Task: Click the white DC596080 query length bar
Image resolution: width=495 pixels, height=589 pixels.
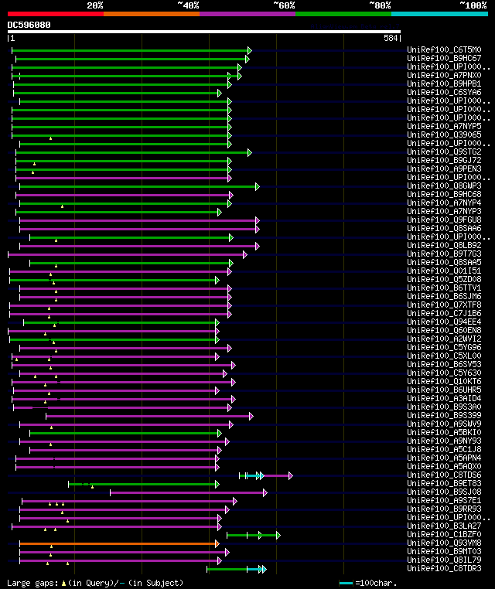Action: point(204,32)
